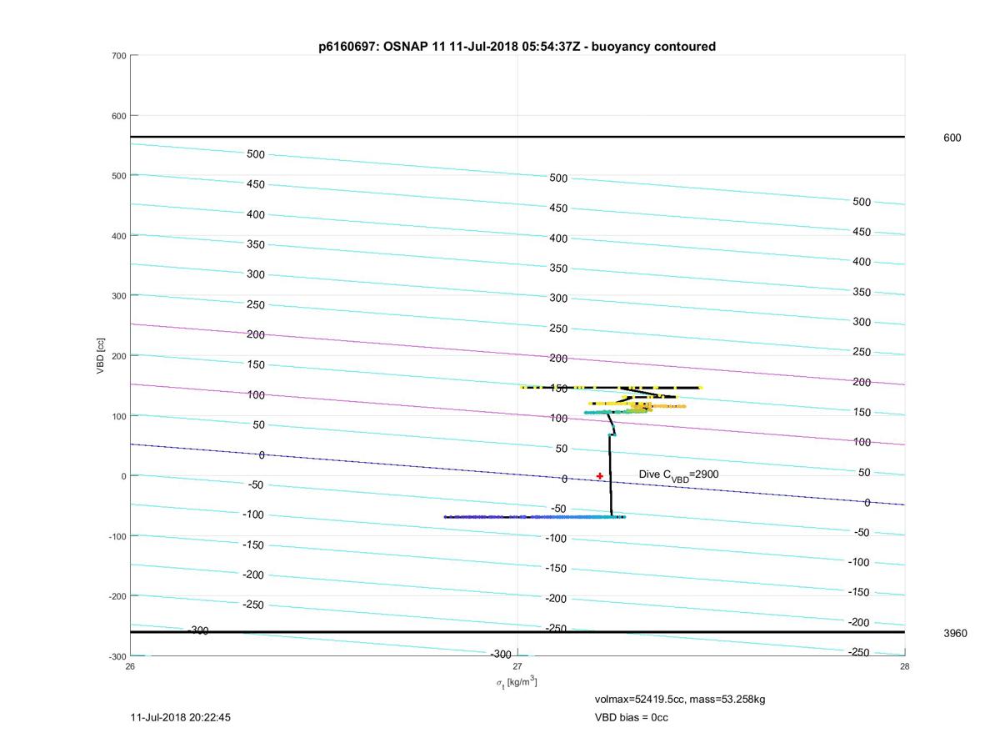Click the yellow-black dashed data line near VBD 150
The image size is (1000, 738).
(611, 388)
